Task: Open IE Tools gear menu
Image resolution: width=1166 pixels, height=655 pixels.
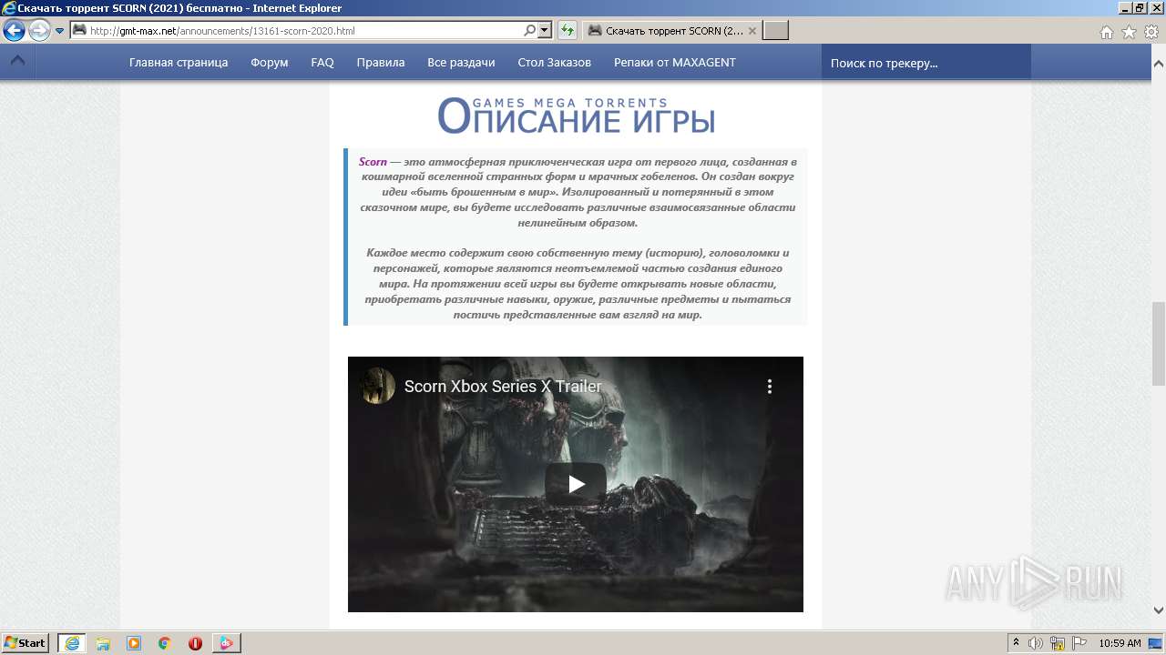Action: coord(1151,32)
